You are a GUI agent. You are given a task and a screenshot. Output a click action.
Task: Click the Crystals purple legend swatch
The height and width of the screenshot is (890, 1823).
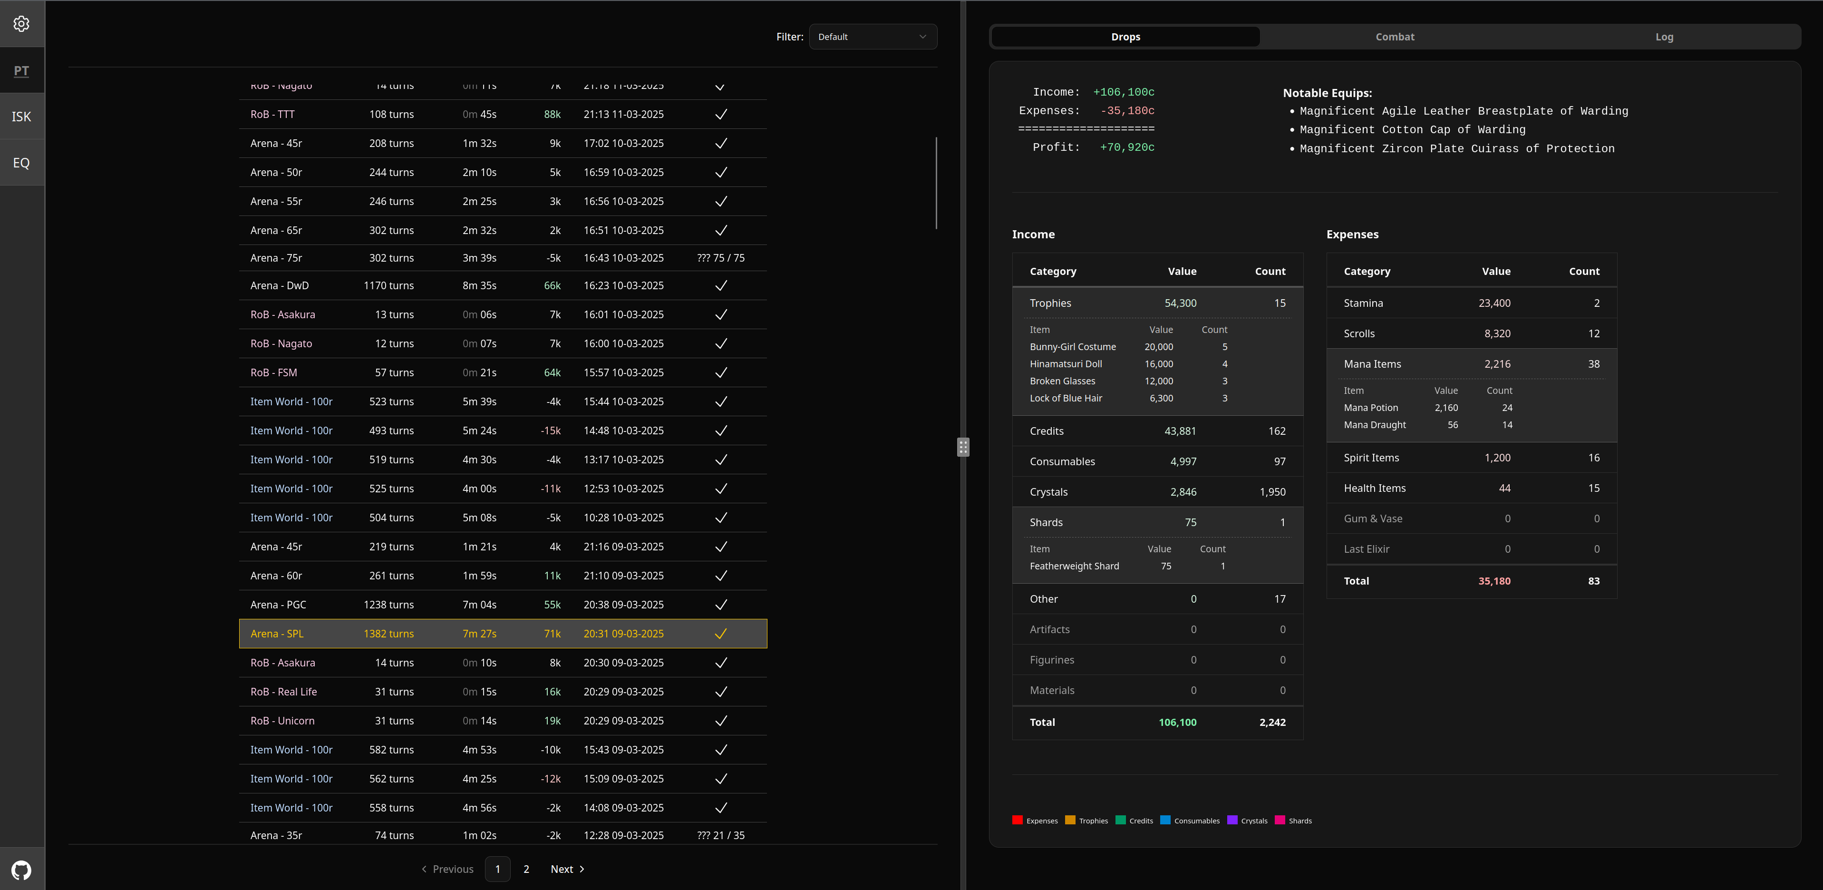click(x=1232, y=820)
